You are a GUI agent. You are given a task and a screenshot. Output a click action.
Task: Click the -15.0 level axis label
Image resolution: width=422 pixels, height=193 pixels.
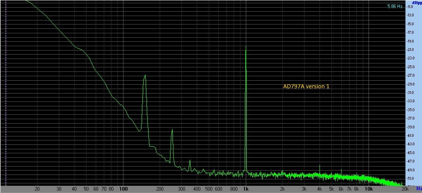pos(411,24)
